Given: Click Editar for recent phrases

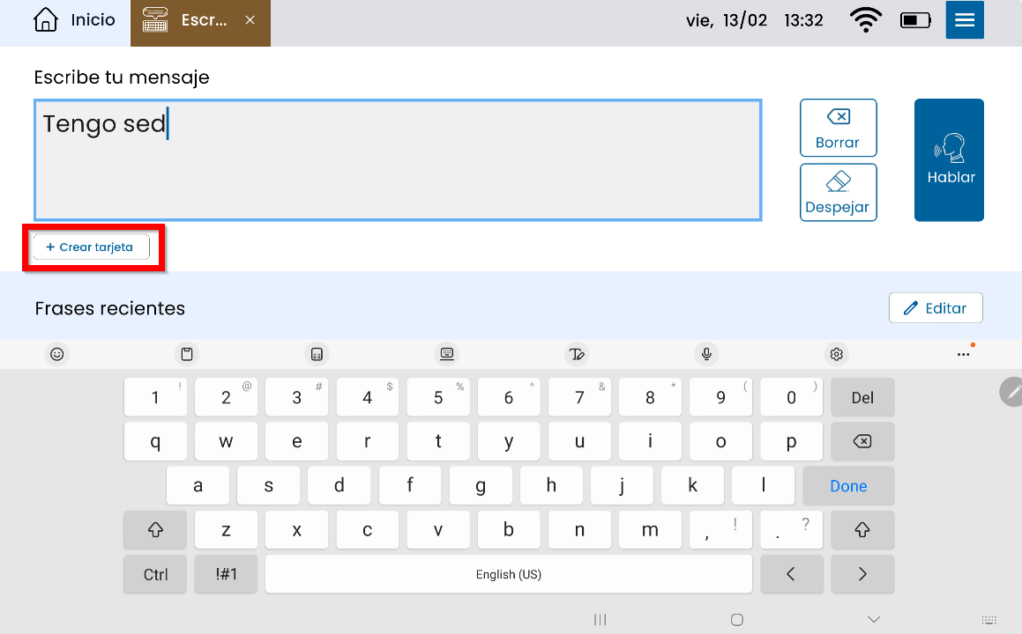Looking at the screenshot, I should (x=935, y=308).
